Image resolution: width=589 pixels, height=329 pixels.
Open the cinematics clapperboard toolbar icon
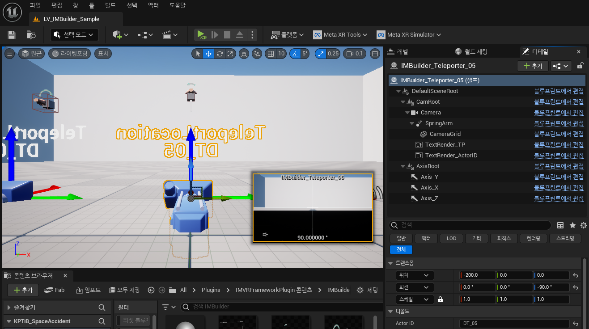167,35
